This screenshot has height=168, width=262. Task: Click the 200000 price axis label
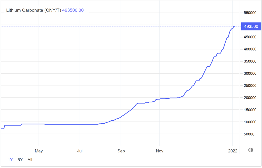pyautogui.click(x=250, y=98)
